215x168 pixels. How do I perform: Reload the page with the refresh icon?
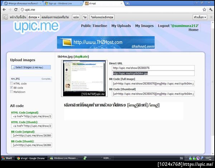16,10
